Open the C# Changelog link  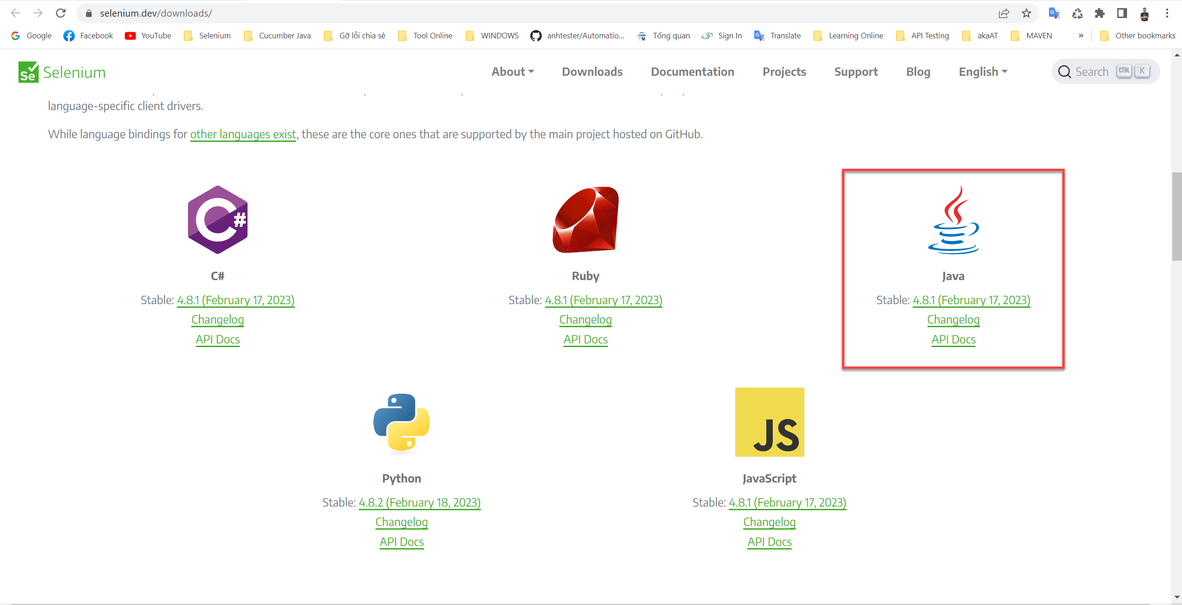tap(218, 319)
